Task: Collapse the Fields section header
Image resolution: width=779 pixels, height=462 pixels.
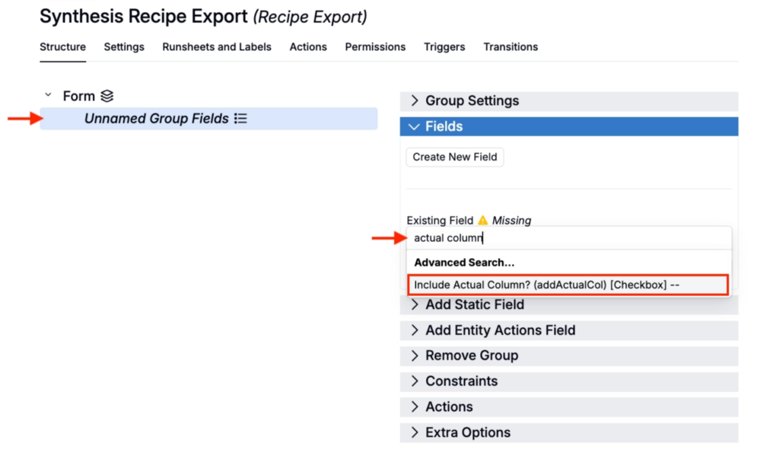Action: 444,126
